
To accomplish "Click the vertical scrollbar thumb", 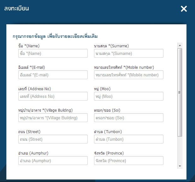I will pyautogui.click(x=180, y=92).
